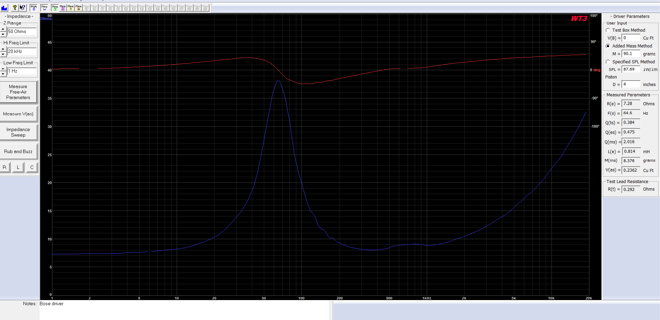Click the Piston diameter D field
This screenshot has width=660, height=320.
pyautogui.click(x=631, y=85)
